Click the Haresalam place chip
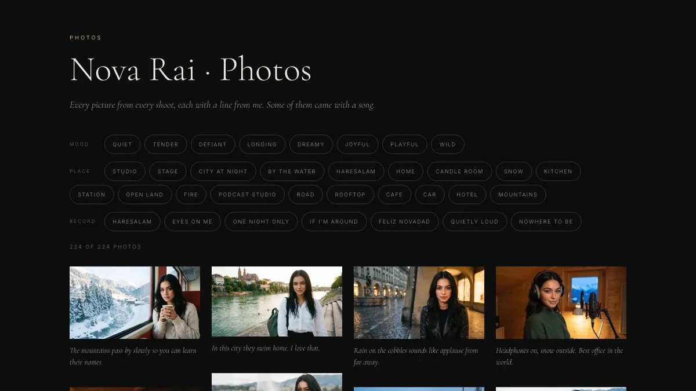Screen dimensions: 696x391 pyautogui.click(x=356, y=171)
